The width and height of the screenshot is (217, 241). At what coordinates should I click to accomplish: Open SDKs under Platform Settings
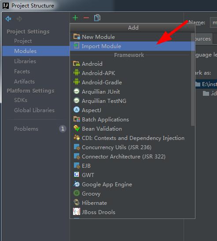pos(36,100)
